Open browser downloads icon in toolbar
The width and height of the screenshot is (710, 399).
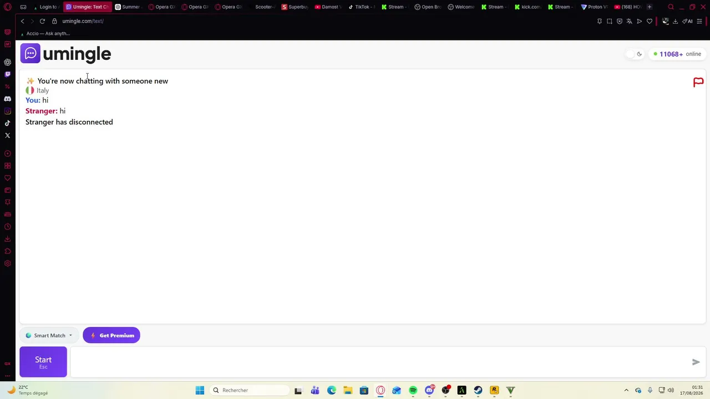(675, 21)
